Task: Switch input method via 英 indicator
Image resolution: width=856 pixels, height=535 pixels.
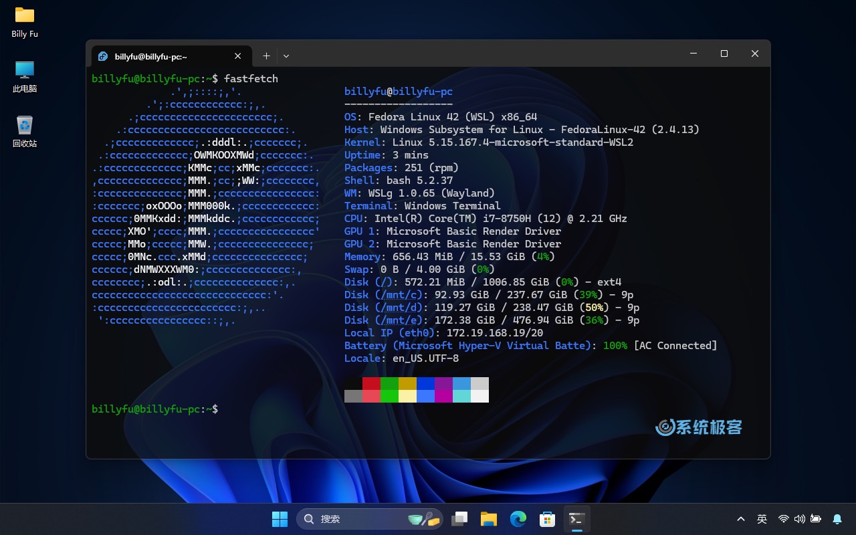Action: (x=762, y=519)
